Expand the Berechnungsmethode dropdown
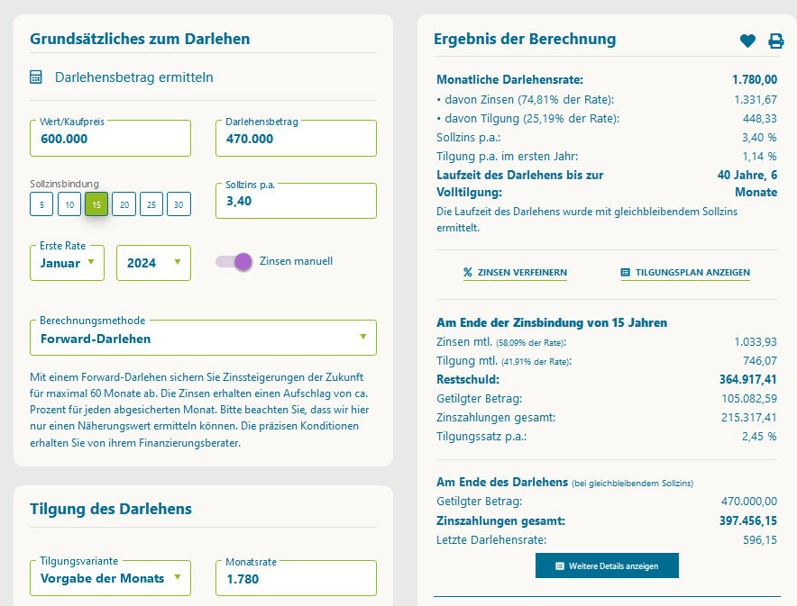 203,339
